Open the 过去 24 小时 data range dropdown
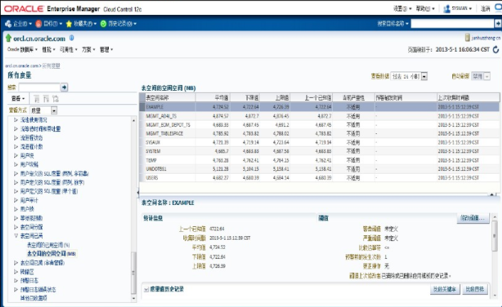The image size is (502, 307). click(x=424, y=77)
